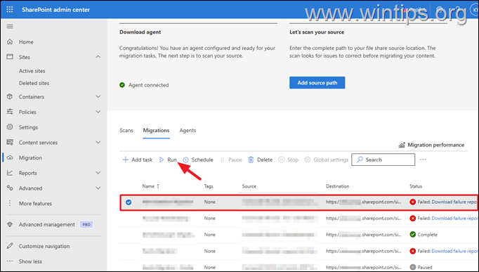Click the Policies sliders icon
The image size is (479, 272).
(10, 112)
